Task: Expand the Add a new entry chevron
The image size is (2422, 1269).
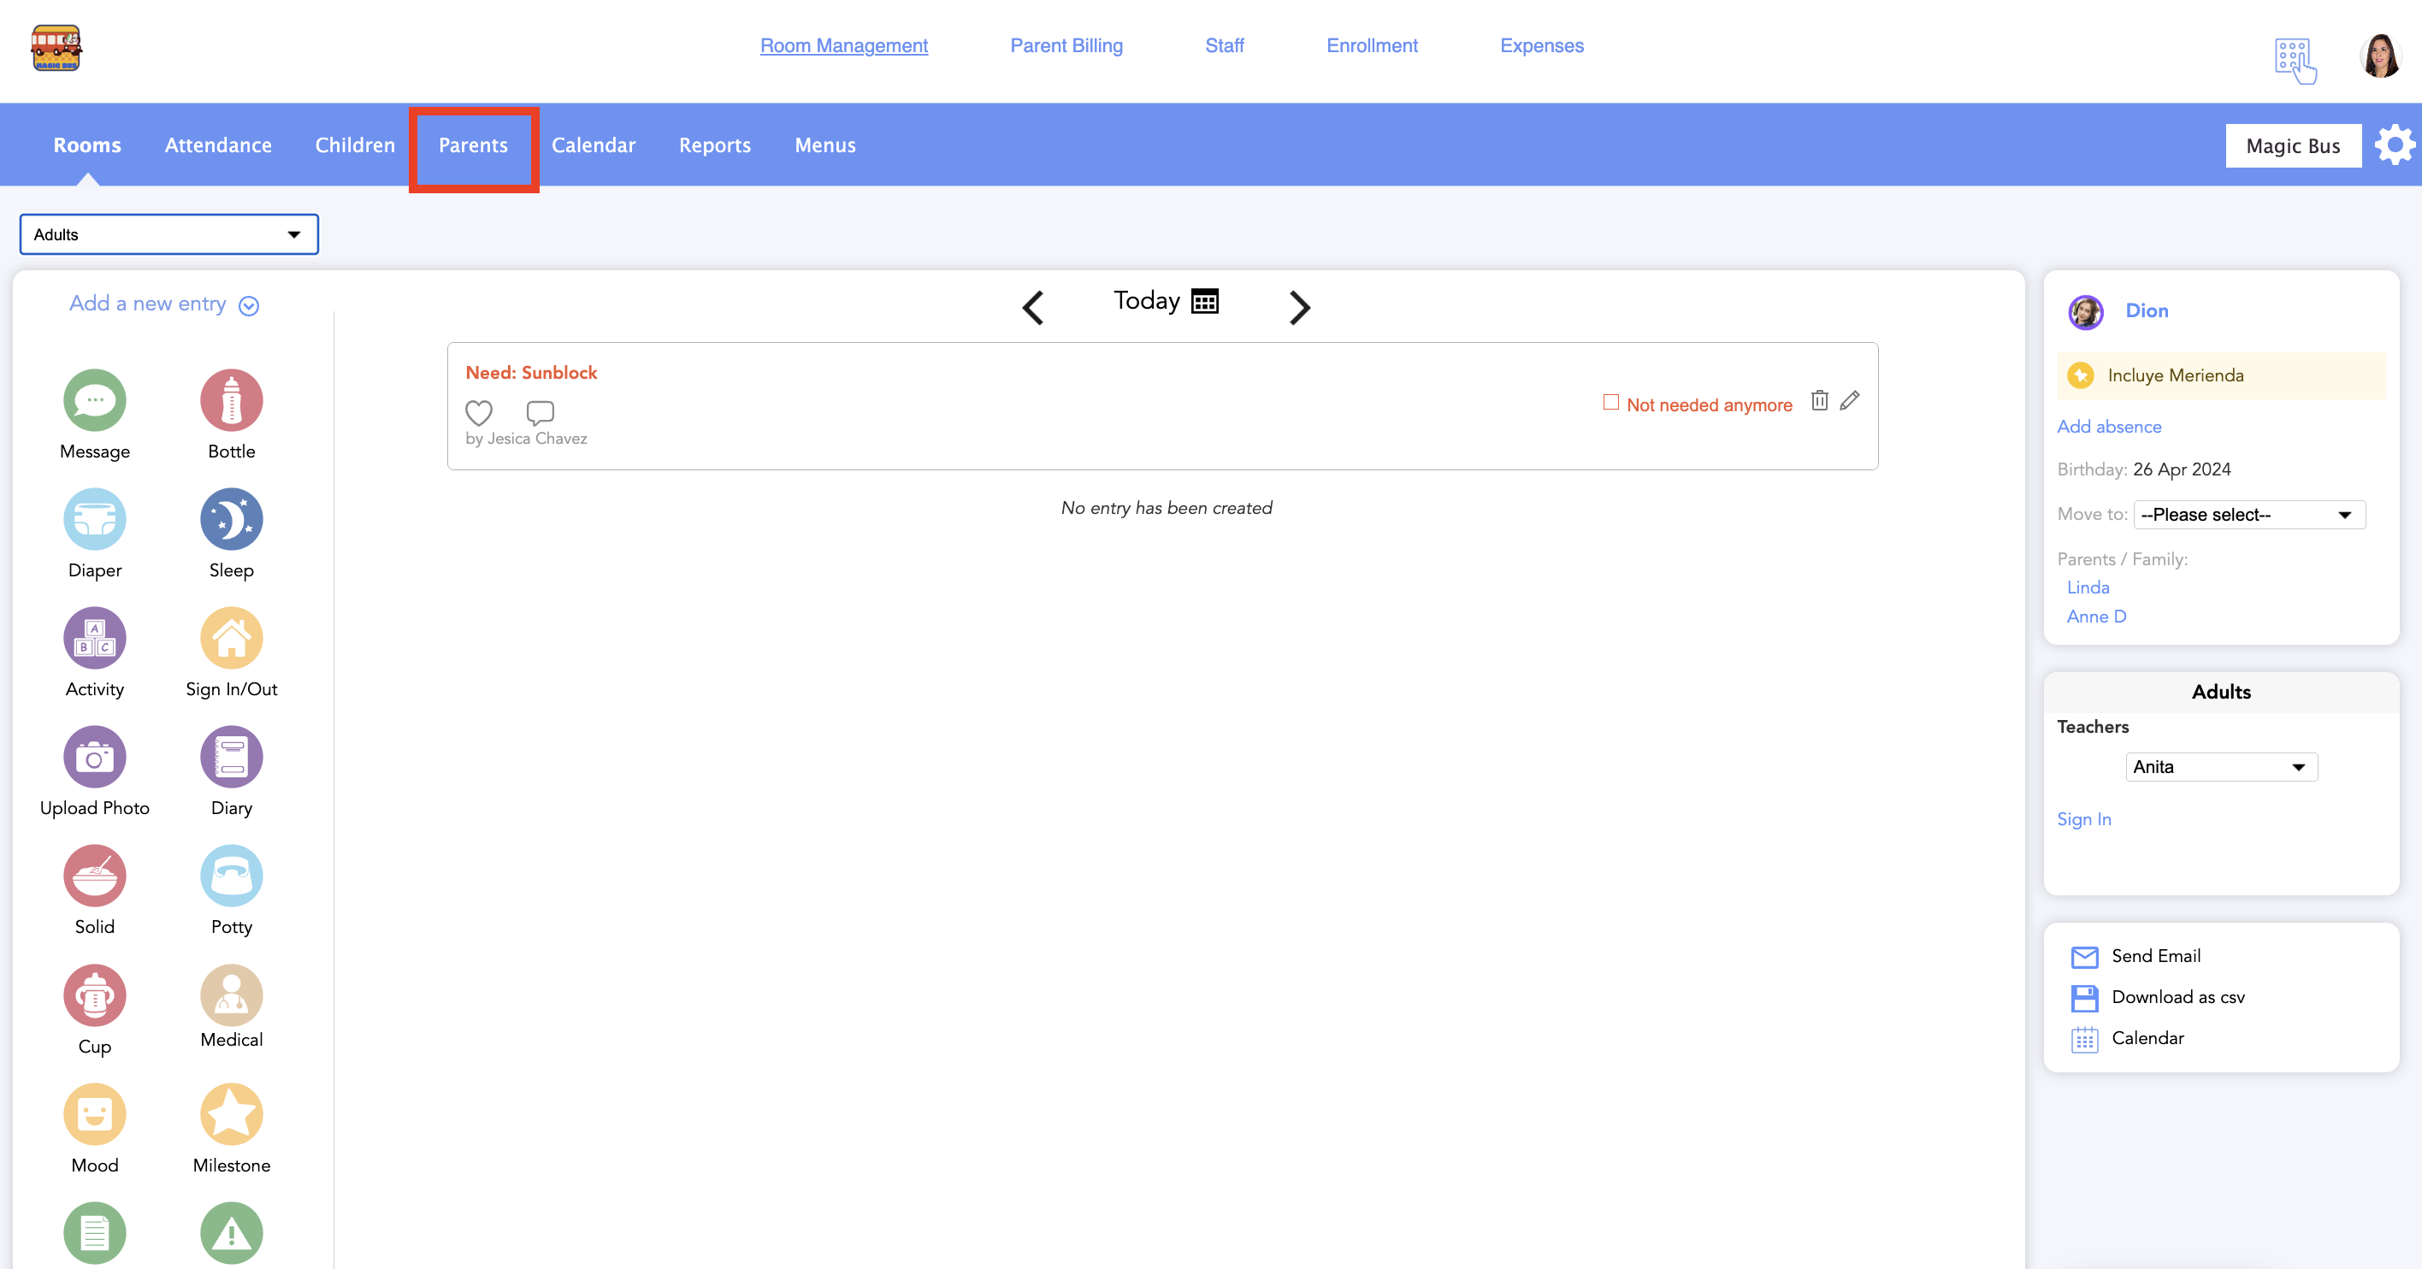Action: (x=249, y=305)
